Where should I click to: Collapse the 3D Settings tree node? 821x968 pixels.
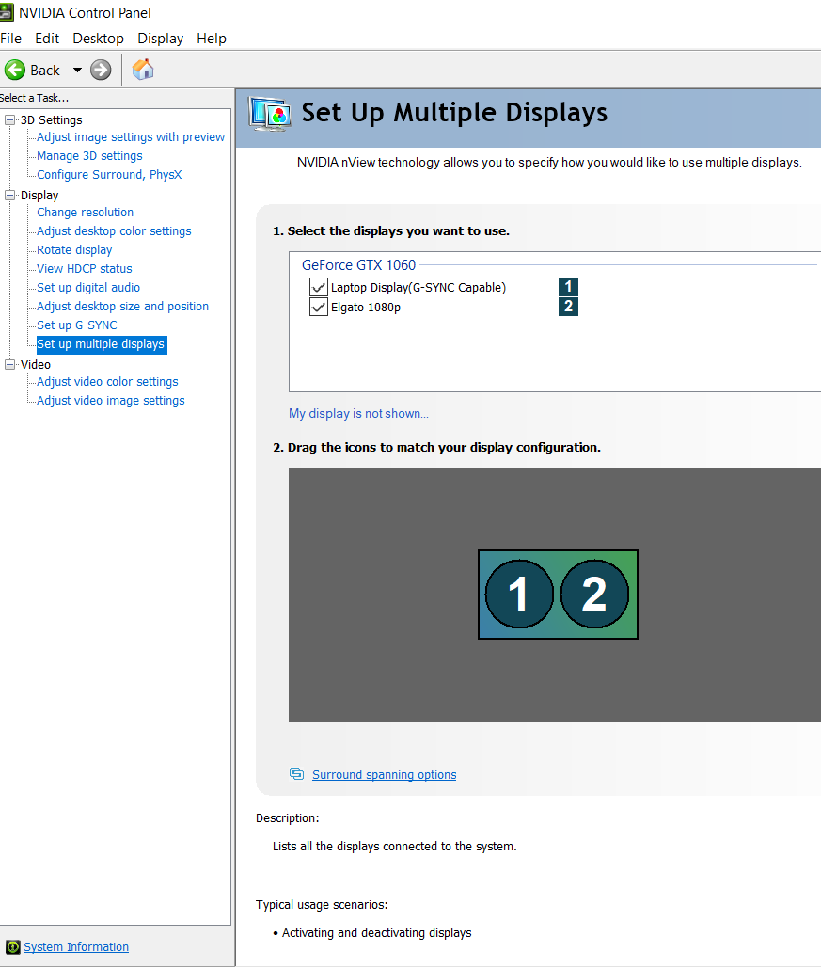[x=10, y=119]
